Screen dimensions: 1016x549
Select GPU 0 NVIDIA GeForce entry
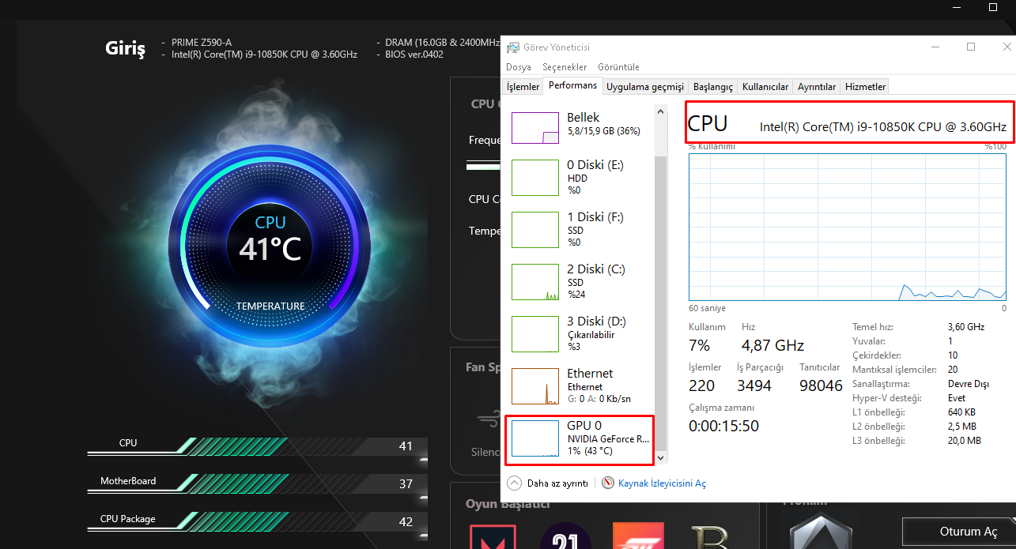[x=579, y=439]
